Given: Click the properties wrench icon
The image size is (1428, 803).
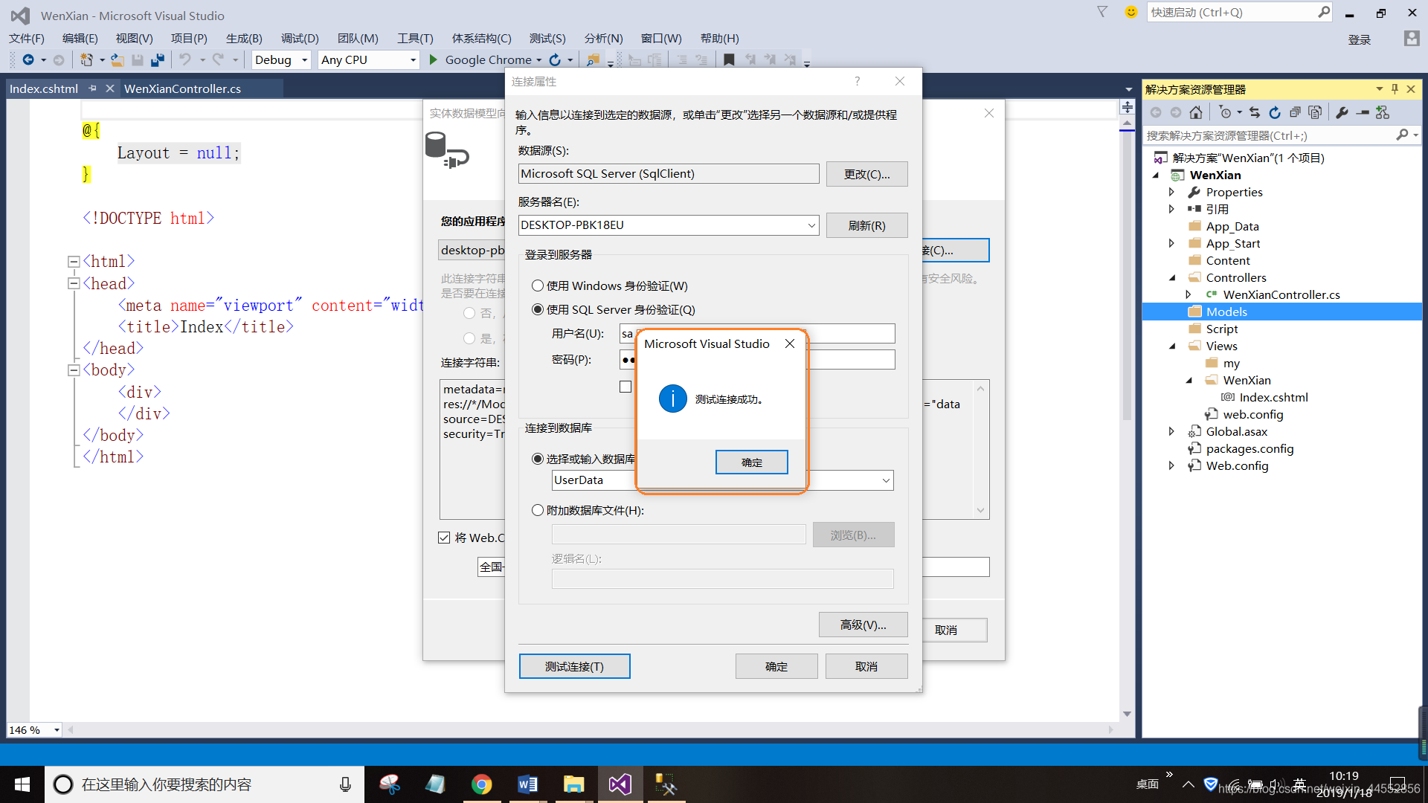Looking at the screenshot, I should pos(1342,112).
